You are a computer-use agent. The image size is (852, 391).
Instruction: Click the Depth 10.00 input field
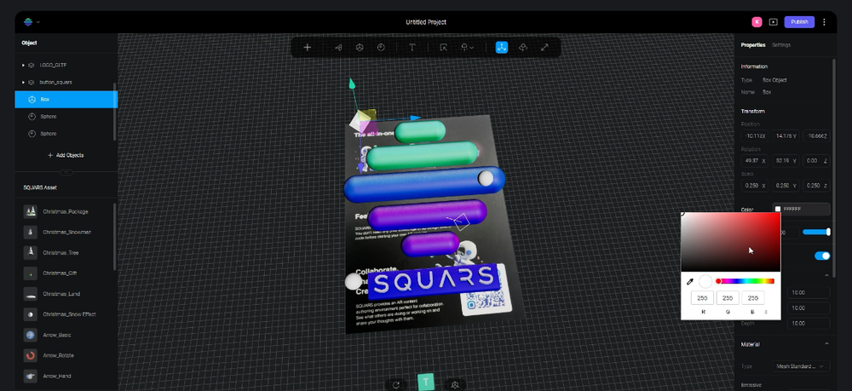click(x=808, y=323)
